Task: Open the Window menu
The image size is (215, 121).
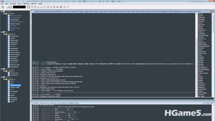Action: (34, 4)
